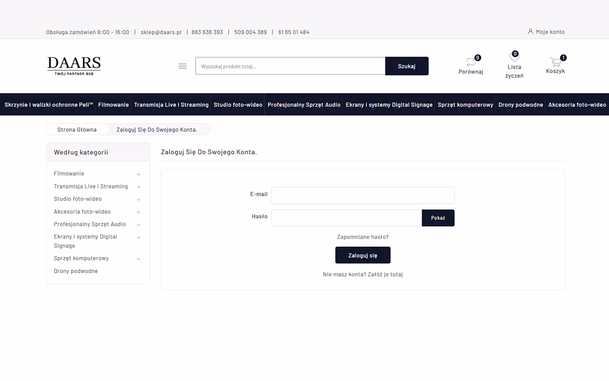Viewport: 609px width, 381px height.
Task: Click the Zaloguj się button
Action: [363, 255]
